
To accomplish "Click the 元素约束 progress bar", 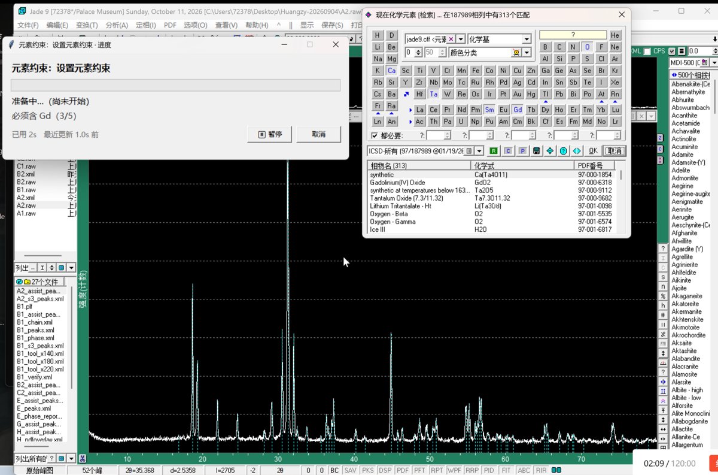I will coord(176,85).
